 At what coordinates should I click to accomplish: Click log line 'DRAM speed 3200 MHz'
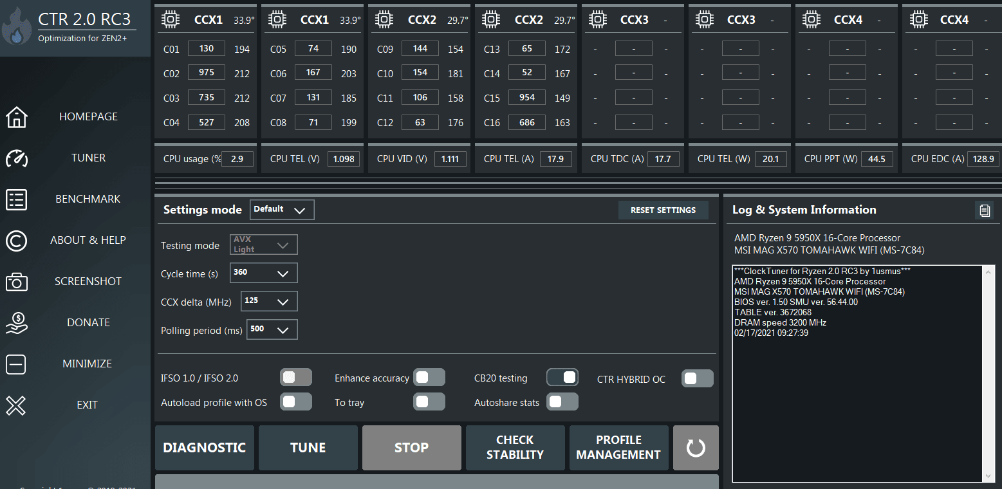point(780,322)
